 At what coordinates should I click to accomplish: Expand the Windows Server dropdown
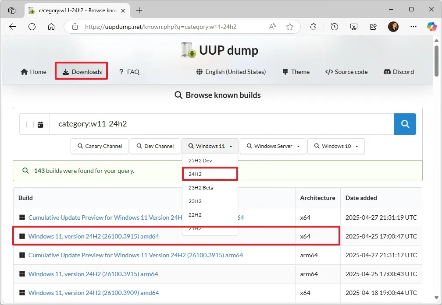click(273, 146)
